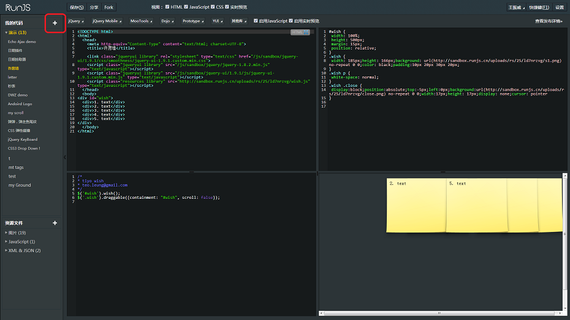570x320 pixels.
Task: Open the jQuery library dropdown
Action: click(x=76, y=21)
